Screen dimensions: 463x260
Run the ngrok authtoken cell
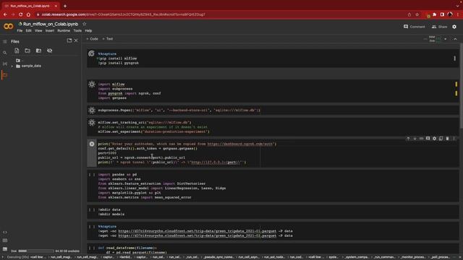click(92, 144)
